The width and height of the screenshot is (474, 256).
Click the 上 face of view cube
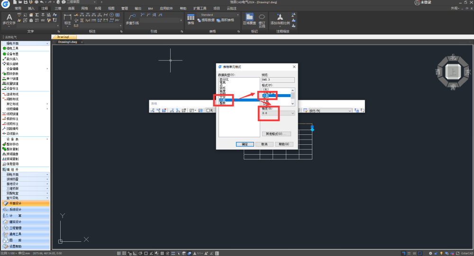(453, 72)
